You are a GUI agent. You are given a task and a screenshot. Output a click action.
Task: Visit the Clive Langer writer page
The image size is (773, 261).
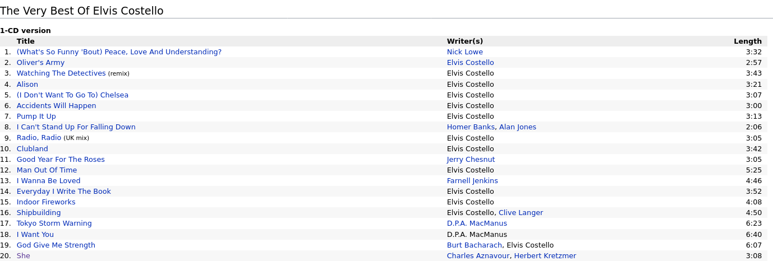pyautogui.click(x=521, y=213)
